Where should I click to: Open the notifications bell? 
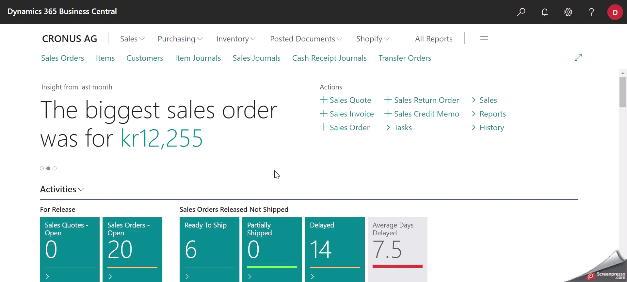(545, 12)
